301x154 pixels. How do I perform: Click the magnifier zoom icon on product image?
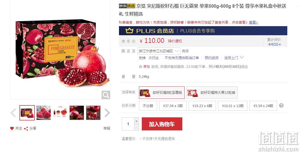(106, 95)
